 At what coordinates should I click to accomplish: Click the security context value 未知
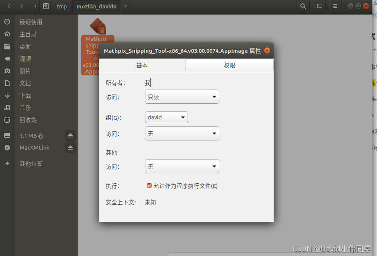[150, 202]
